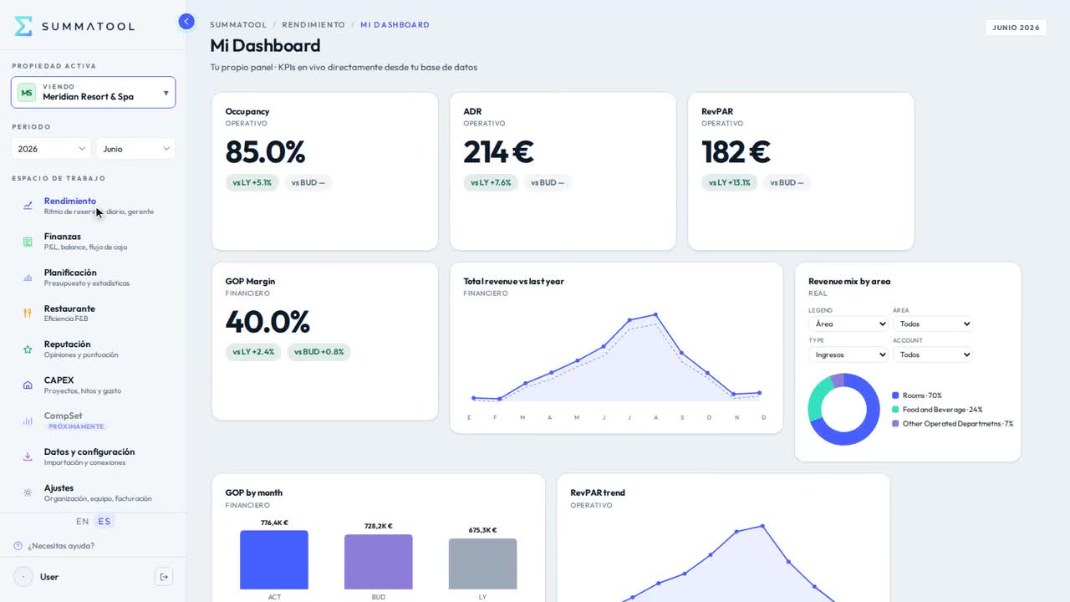Open the Restaurante workspace section
This screenshot has height=602, width=1070.
point(94,314)
